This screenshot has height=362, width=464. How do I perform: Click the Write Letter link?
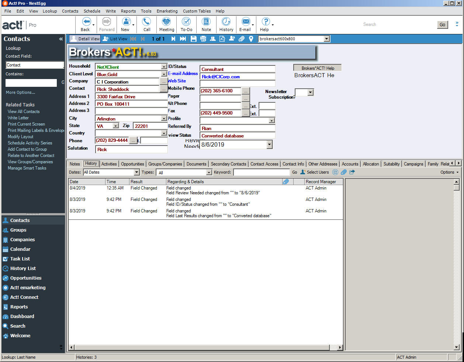18,118
